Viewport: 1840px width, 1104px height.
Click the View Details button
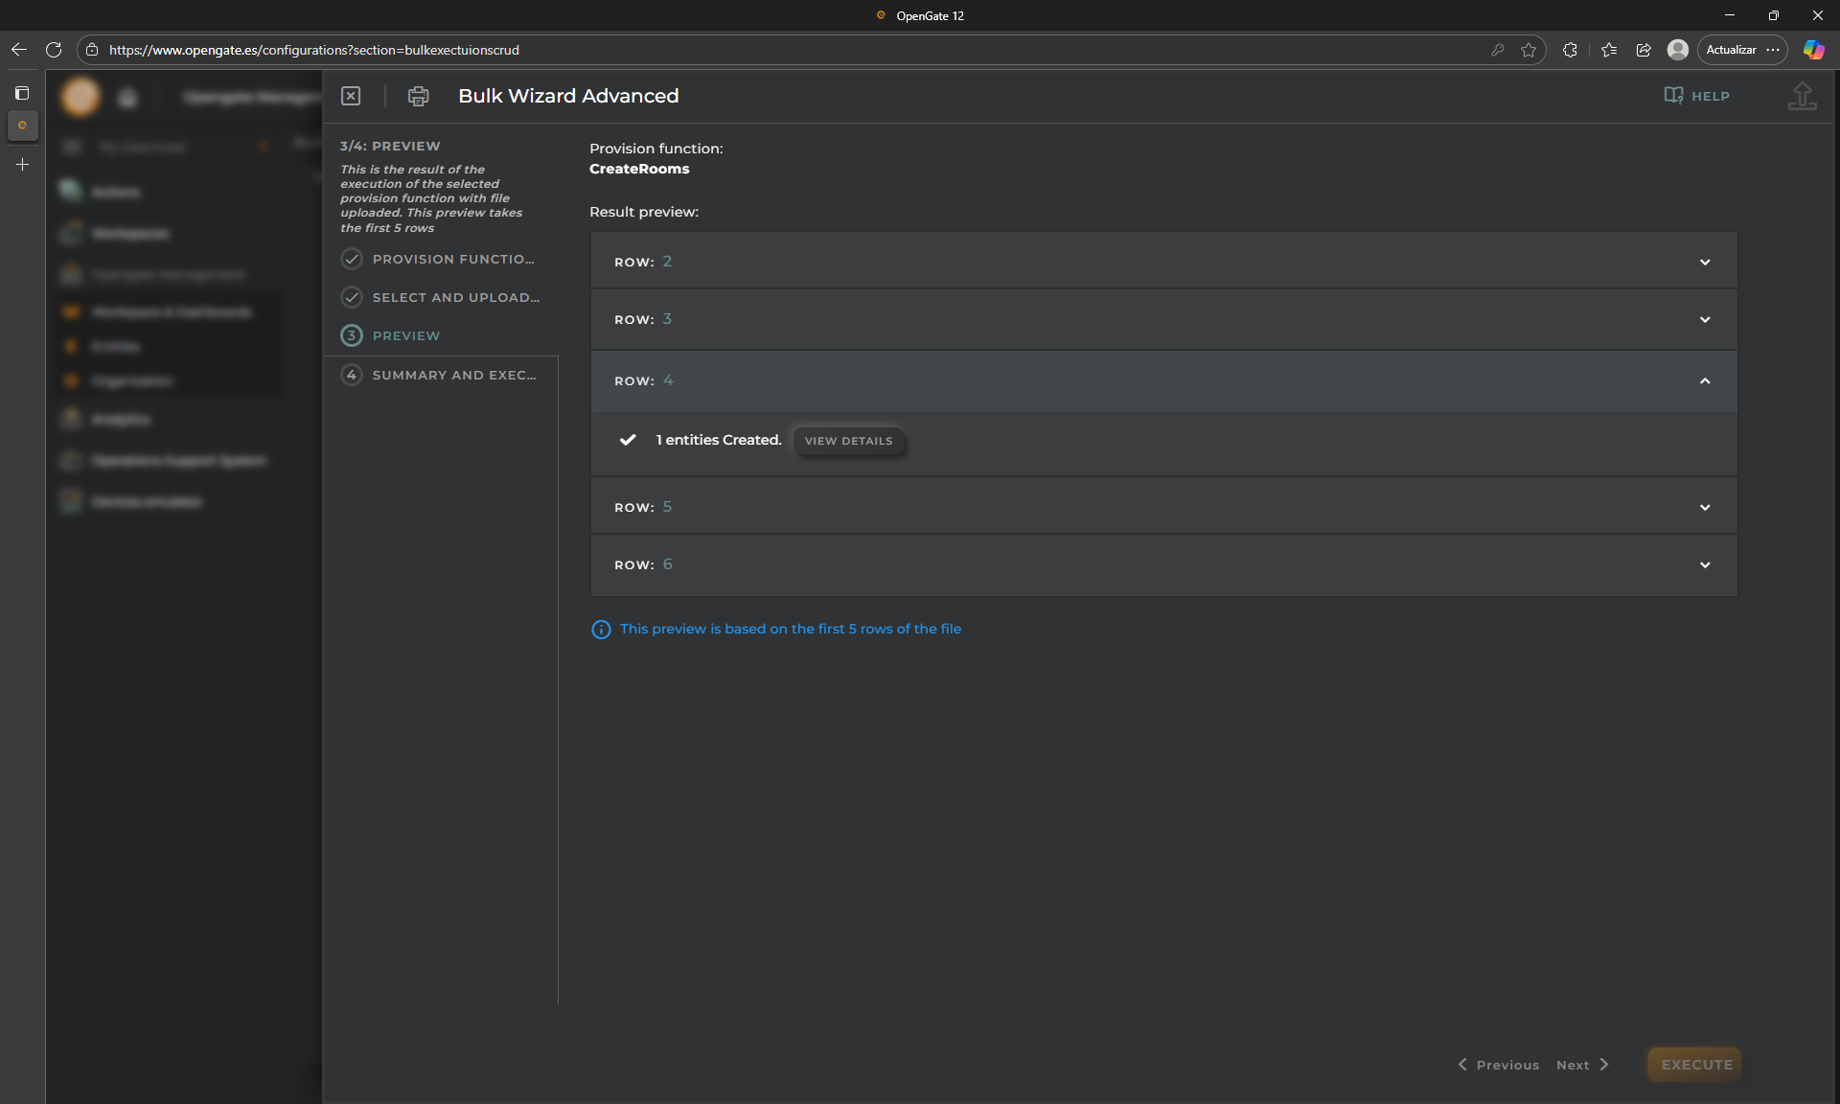point(848,441)
